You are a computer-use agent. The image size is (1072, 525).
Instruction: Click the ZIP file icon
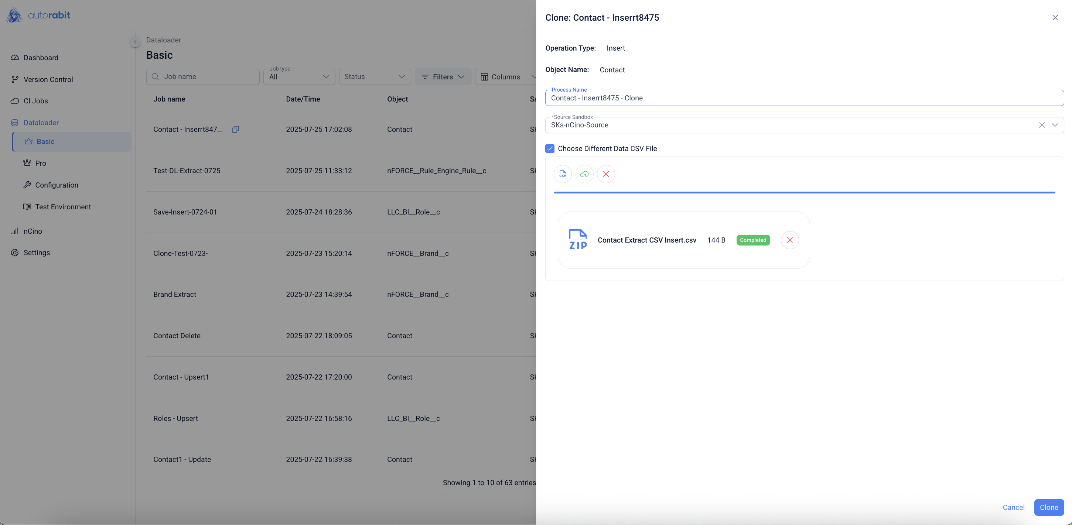578,240
